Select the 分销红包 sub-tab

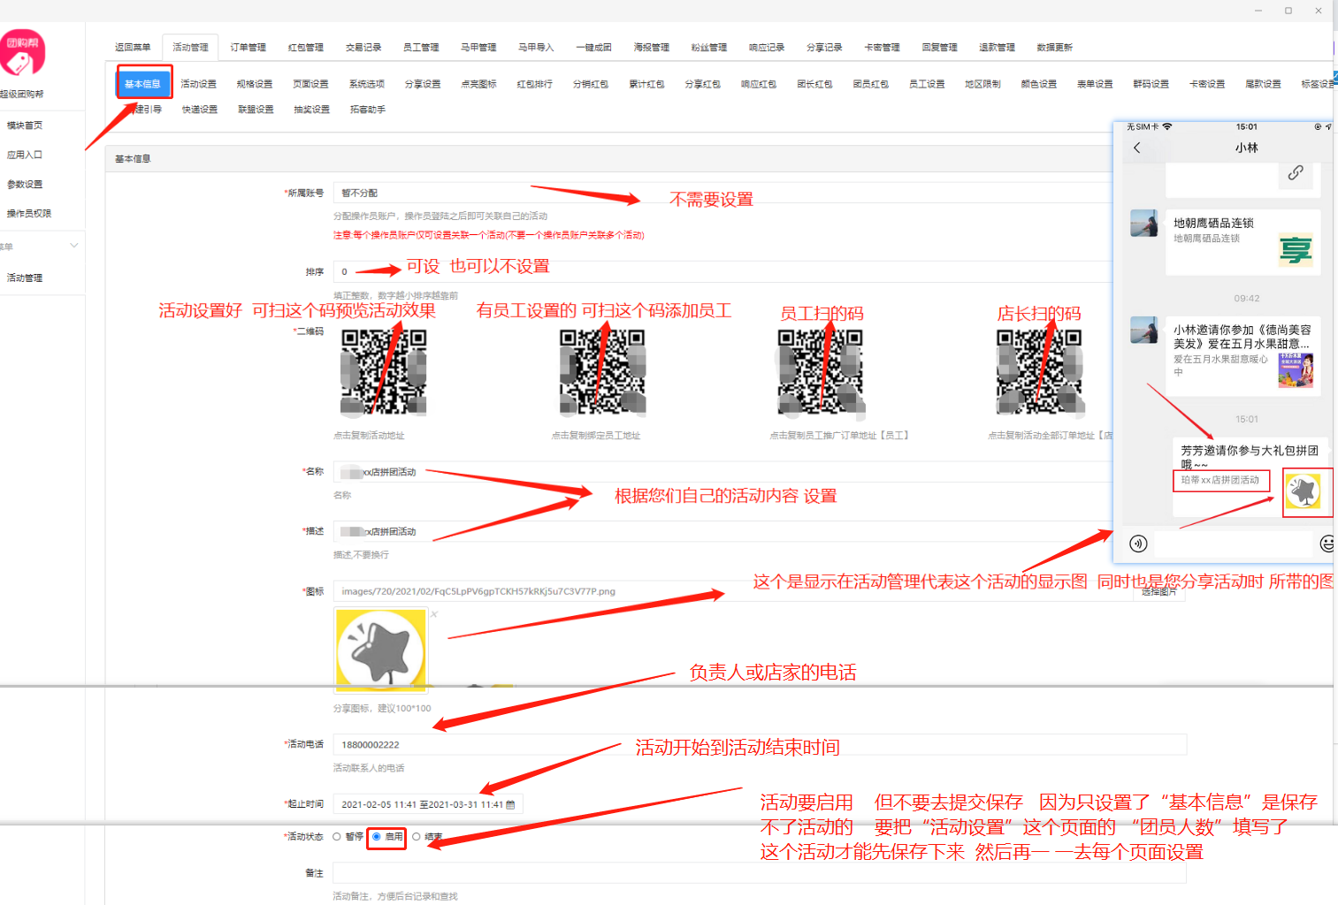point(591,84)
